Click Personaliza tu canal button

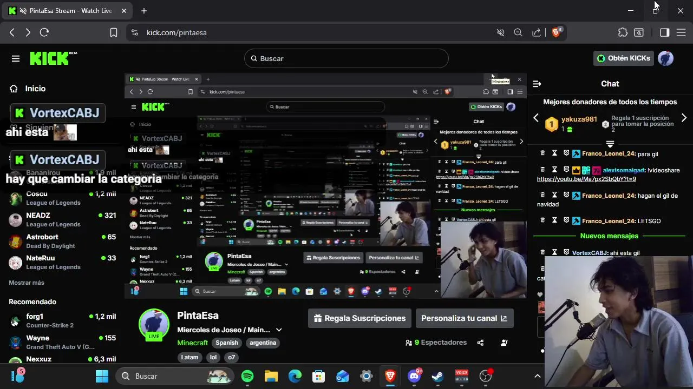point(464,318)
